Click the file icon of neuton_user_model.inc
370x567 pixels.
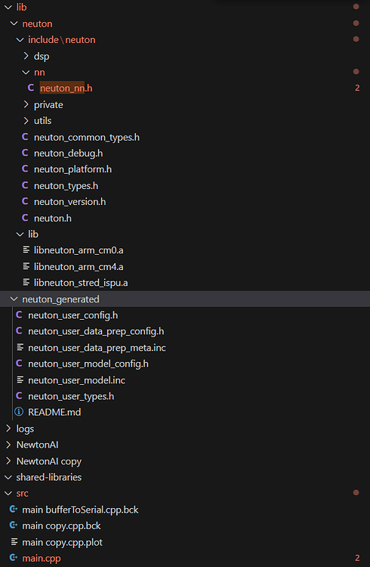[20, 380]
